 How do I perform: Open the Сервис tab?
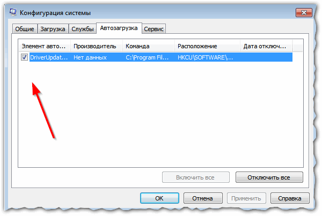153,29
